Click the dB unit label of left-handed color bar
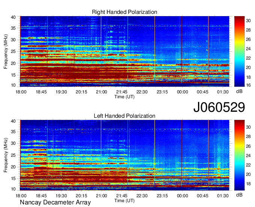 pos(239,195)
